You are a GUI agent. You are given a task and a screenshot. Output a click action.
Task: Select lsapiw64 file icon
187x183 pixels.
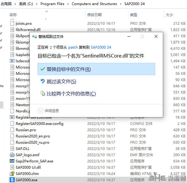(x=12, y=55)
